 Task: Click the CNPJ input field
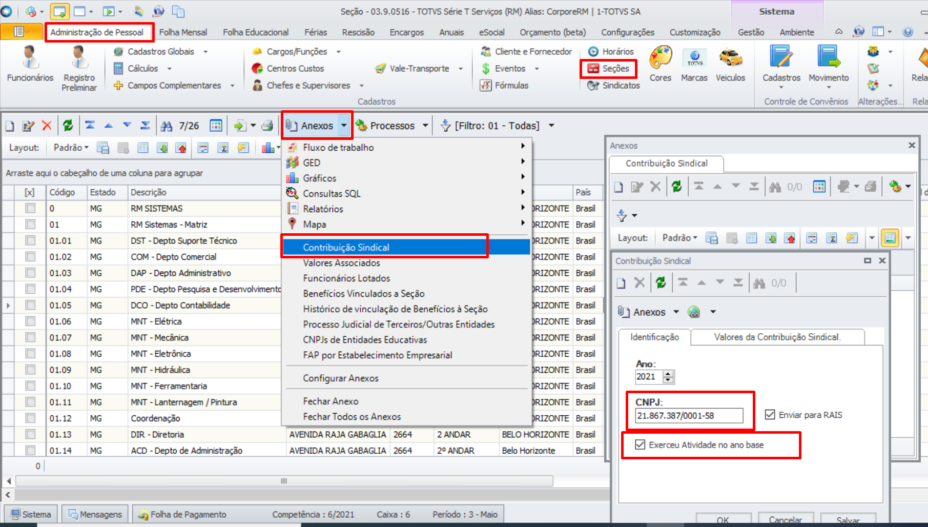point(689,416)
